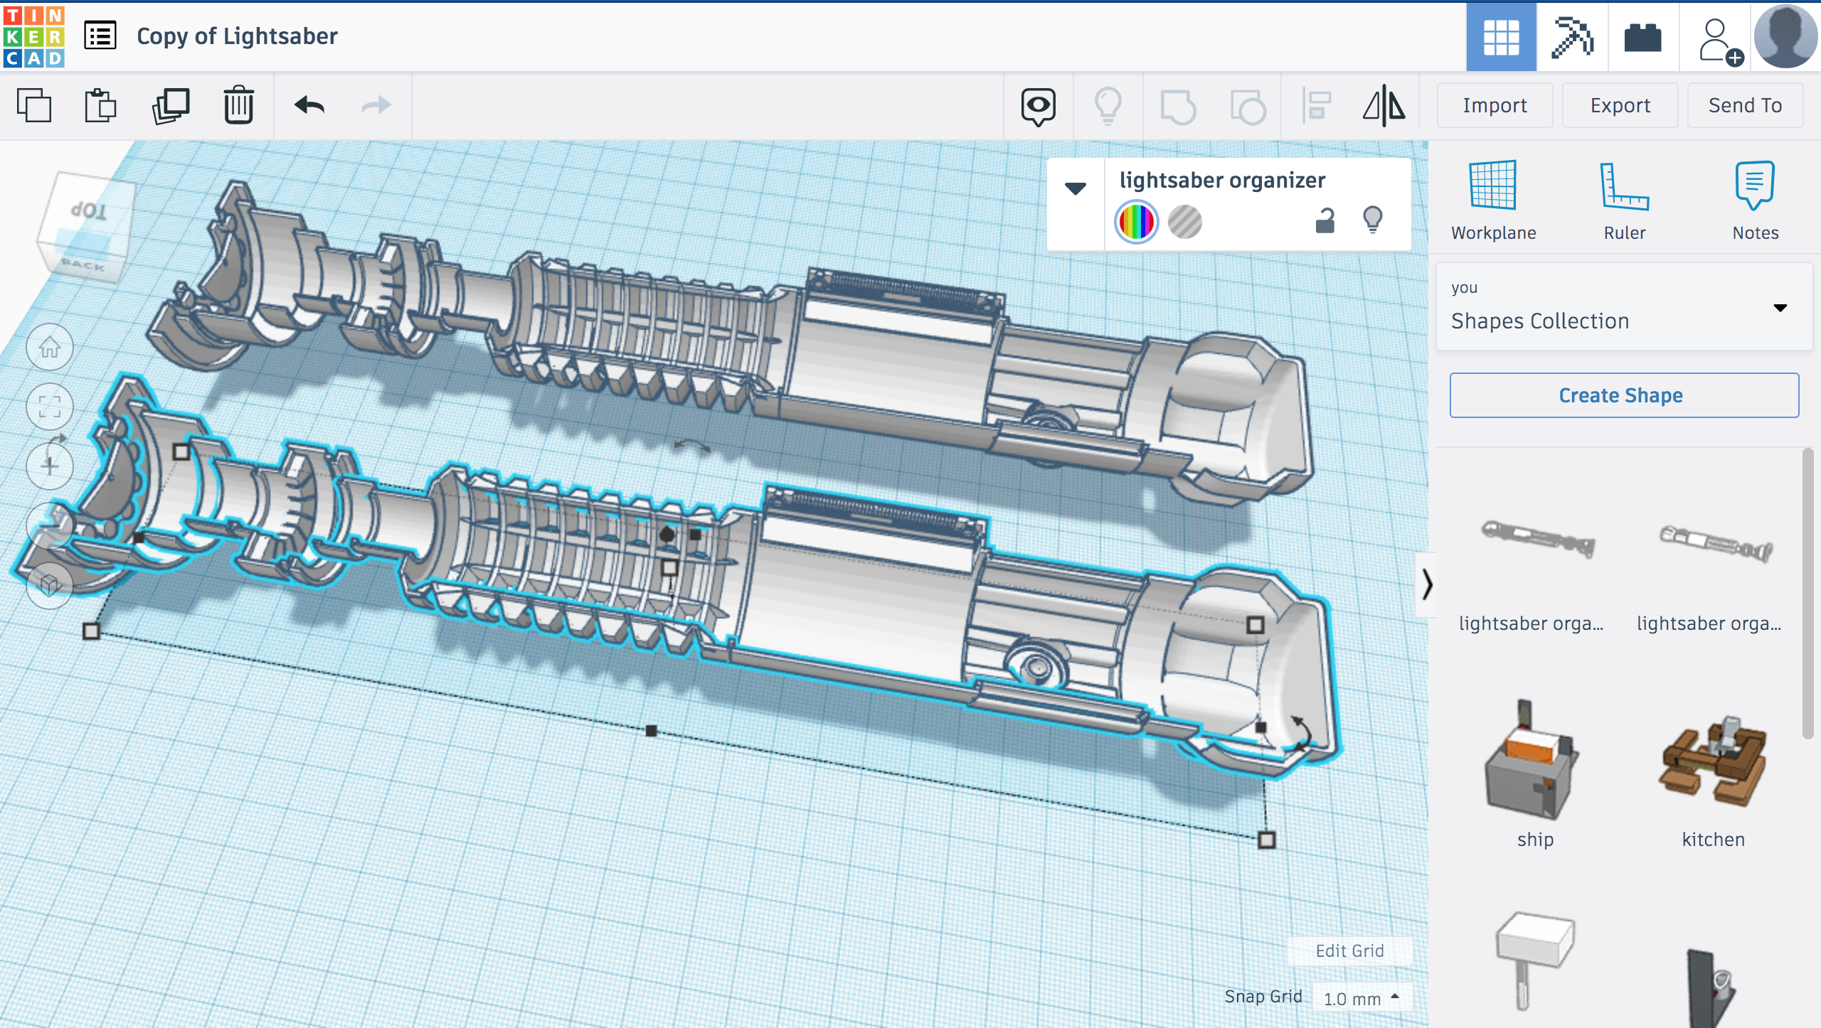The width and height of the screenshot is (1821, 1028).
Task: Click the lightsaber organizer name field
Action: [x=1222, y=180]
